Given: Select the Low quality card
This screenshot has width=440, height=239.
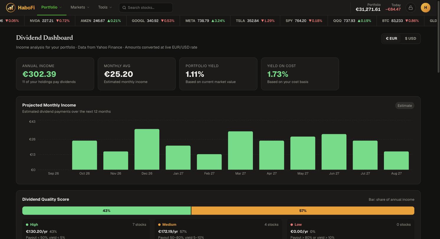Looking at the screenshot, I should (x=351, y=229).
